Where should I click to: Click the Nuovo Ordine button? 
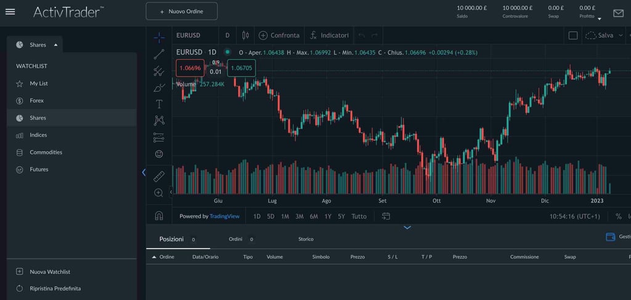(182, 12)
